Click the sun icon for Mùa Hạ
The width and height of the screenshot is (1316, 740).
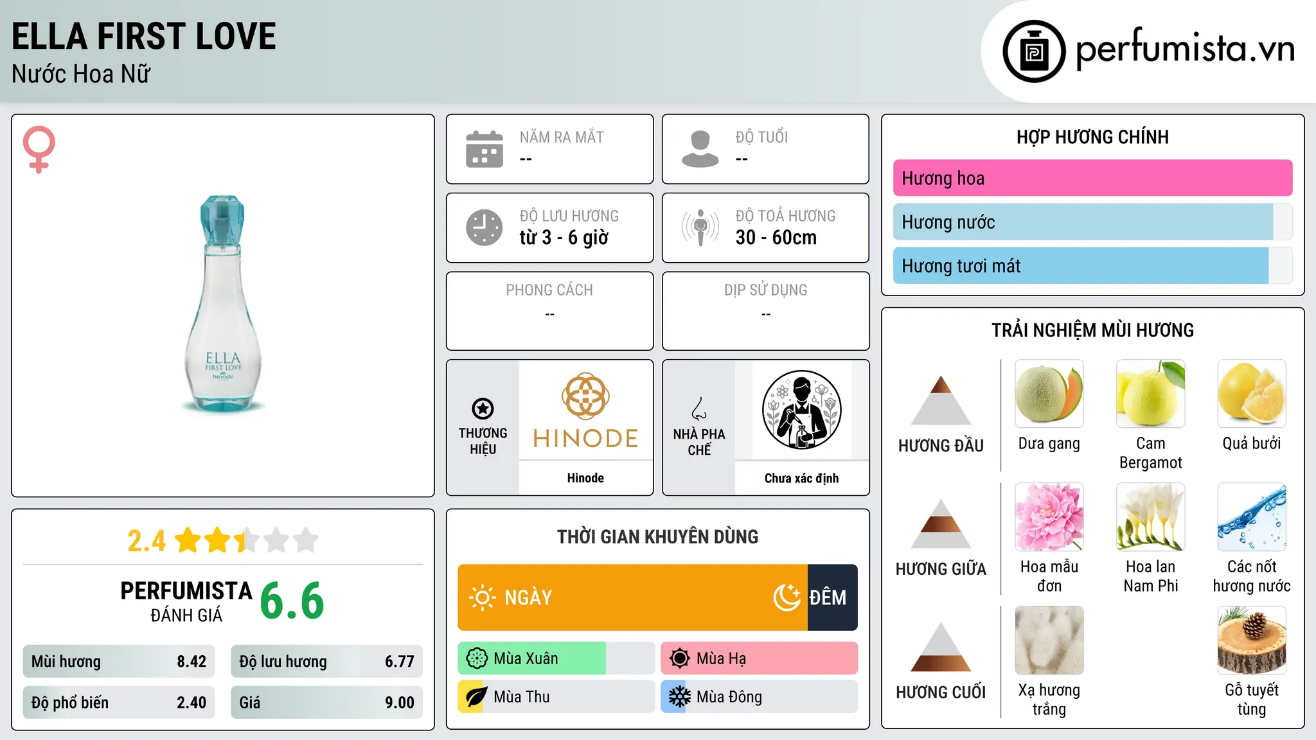[680, 658]
